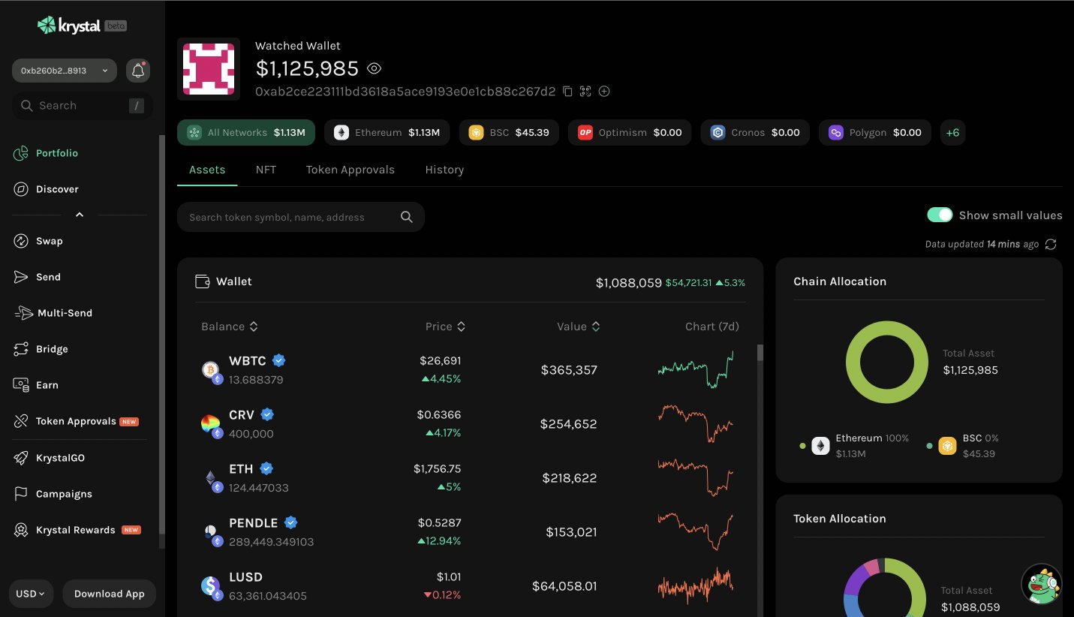The height and width of the screenshot is (617, 1074).
Task: Filter by Ethereum network
Action: pos(387,133)
